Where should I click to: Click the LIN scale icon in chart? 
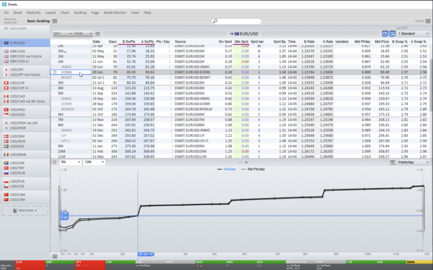click(392, 162)
